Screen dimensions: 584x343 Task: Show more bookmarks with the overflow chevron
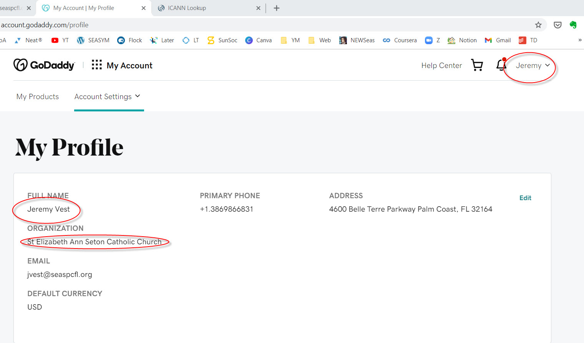(580, 40)
